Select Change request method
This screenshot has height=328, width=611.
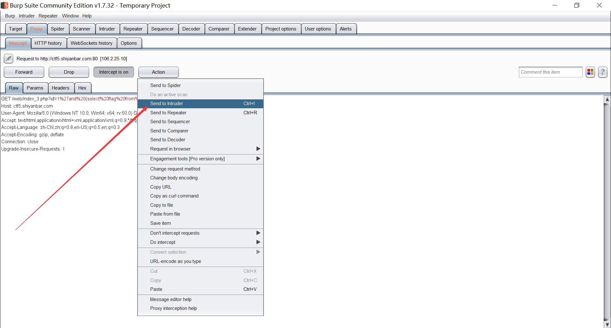click(200, 169)
